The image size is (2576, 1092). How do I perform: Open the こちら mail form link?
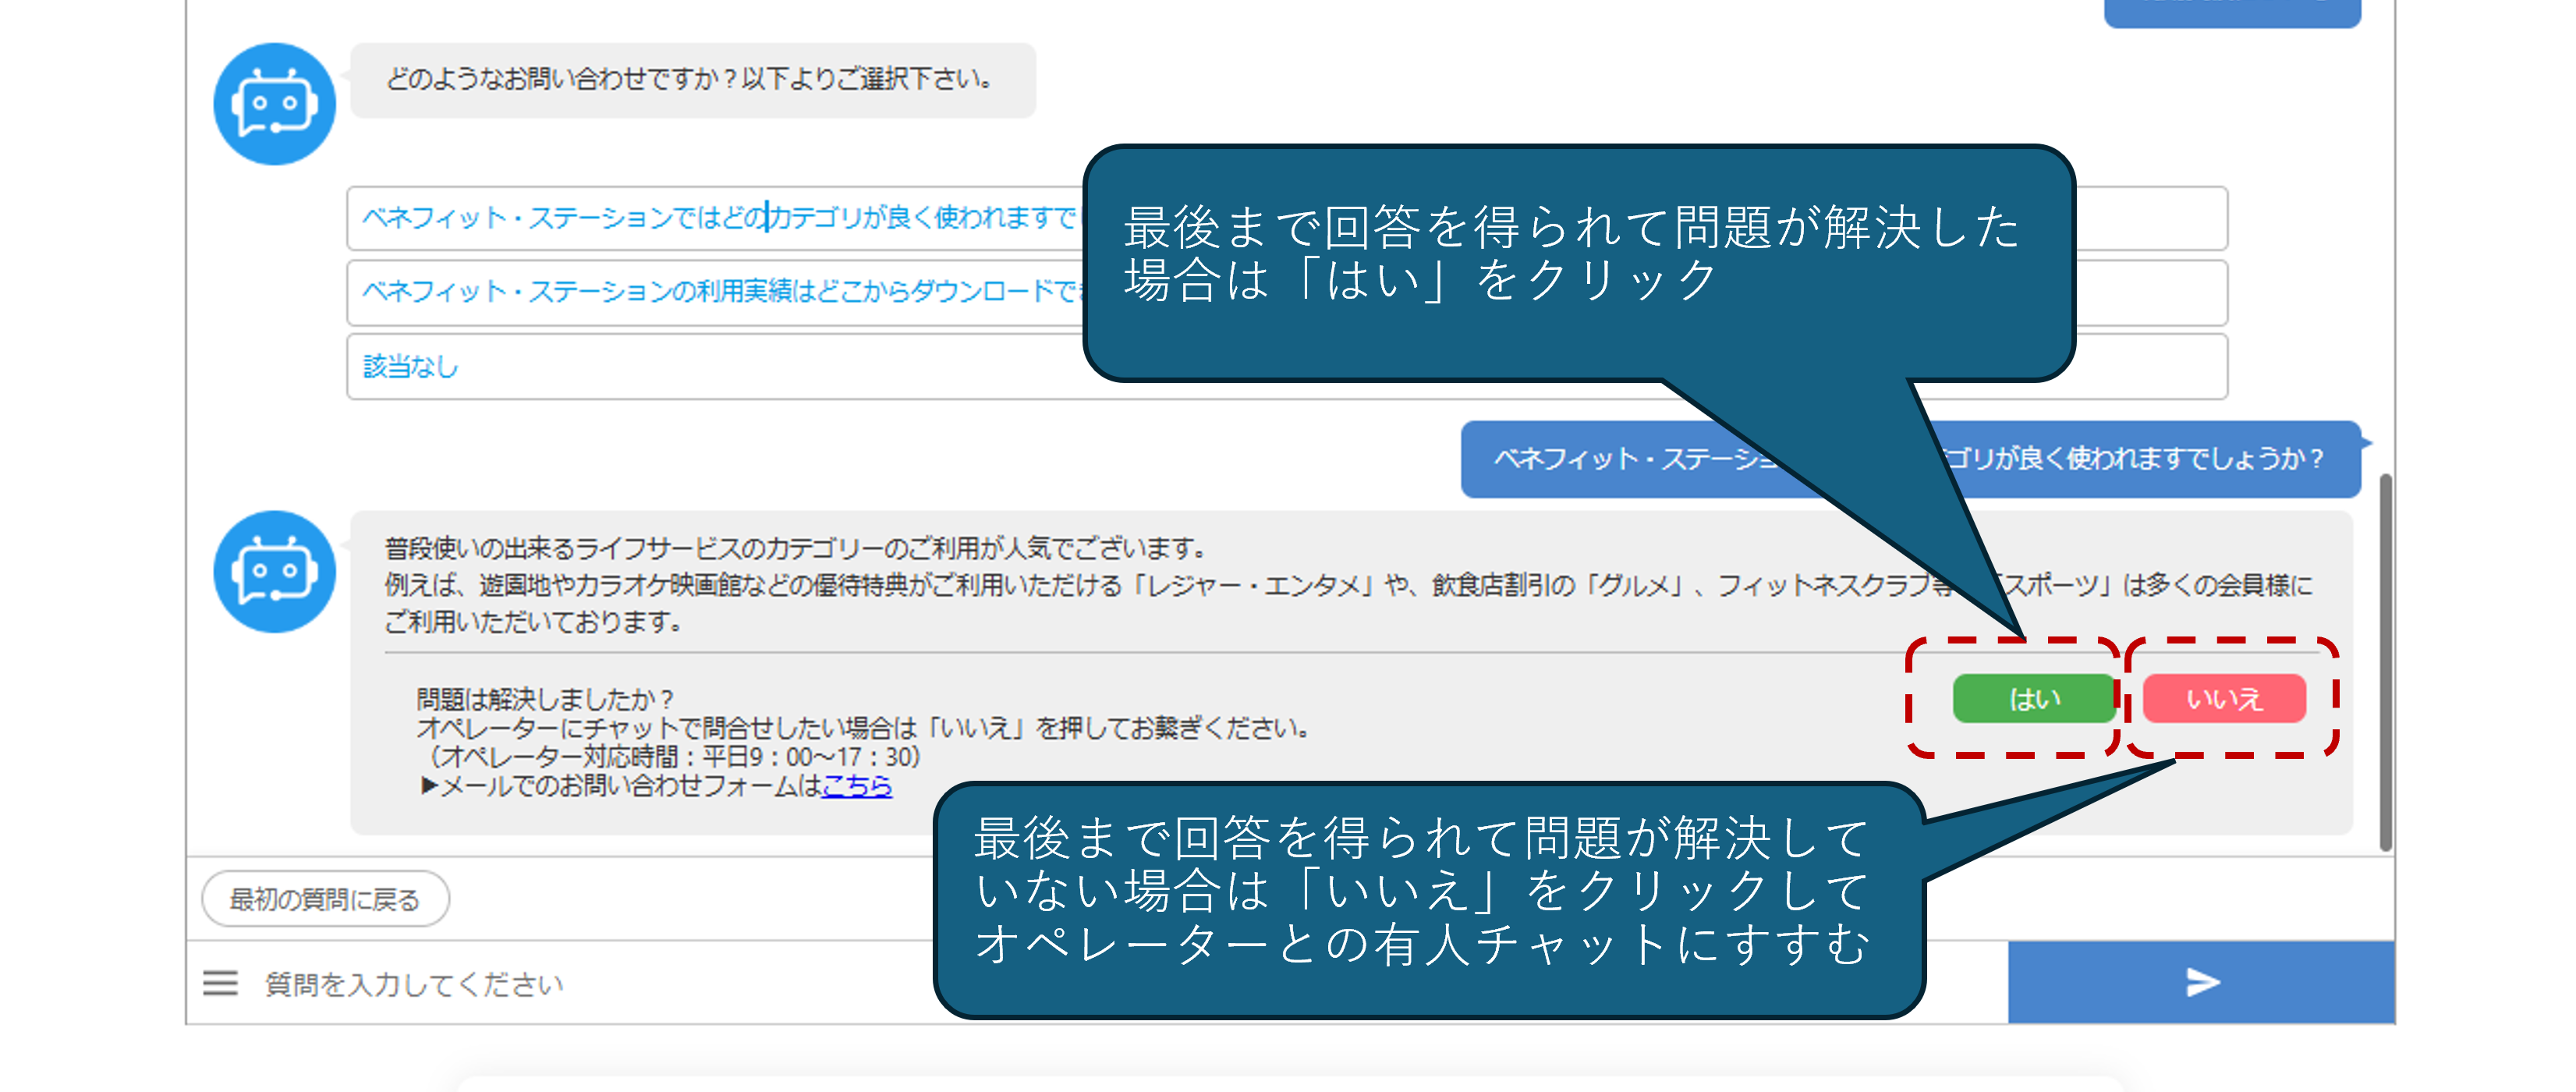[x=856, y=786]
